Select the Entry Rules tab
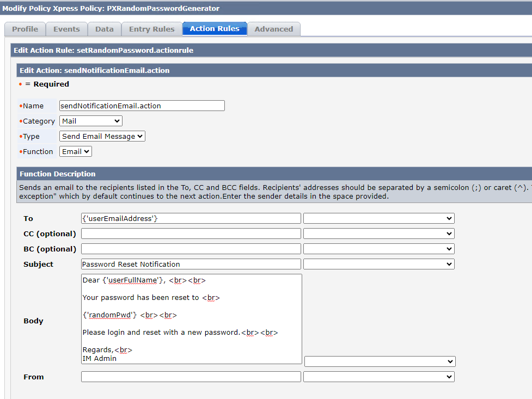The height and width of the screenshot is (399, 532). [x=152, y=29]
